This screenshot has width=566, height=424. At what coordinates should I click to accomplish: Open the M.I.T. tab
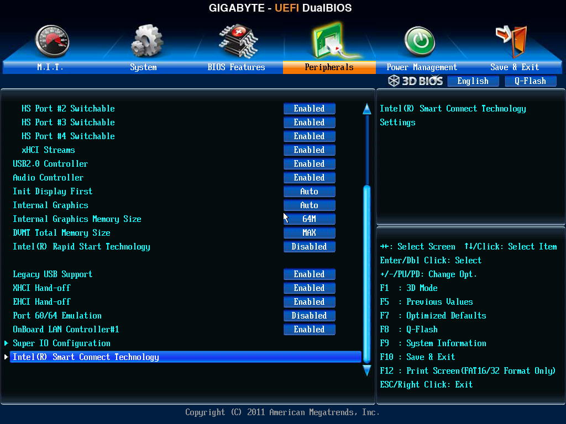point(50,67)
